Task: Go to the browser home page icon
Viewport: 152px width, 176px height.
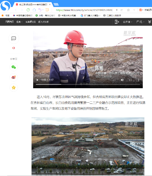Action: (x=34, y=10)
